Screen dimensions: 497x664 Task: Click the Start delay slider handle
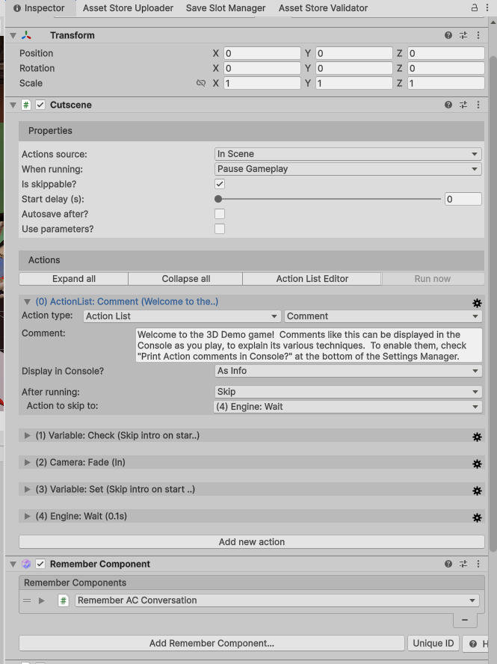pos(218,199)
